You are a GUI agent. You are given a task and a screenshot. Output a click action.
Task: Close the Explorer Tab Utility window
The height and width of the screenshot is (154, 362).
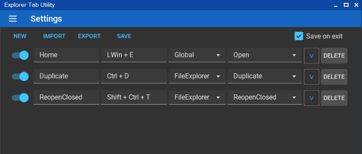coord(356,5)
